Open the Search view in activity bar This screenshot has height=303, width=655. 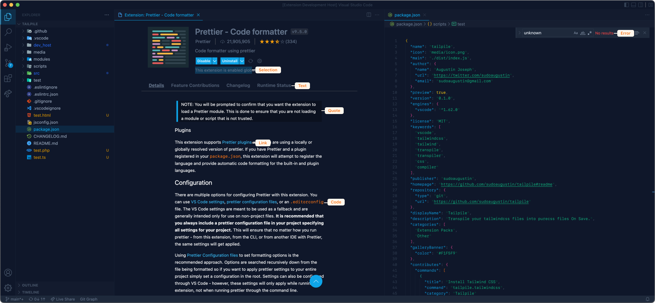coord(8,32)
